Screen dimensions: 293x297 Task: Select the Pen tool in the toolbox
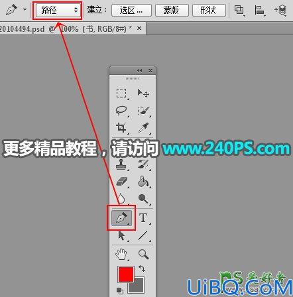pyautogui.click(x=121, y=218)
